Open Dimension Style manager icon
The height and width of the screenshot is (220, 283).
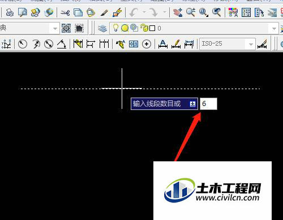(262, 44)
